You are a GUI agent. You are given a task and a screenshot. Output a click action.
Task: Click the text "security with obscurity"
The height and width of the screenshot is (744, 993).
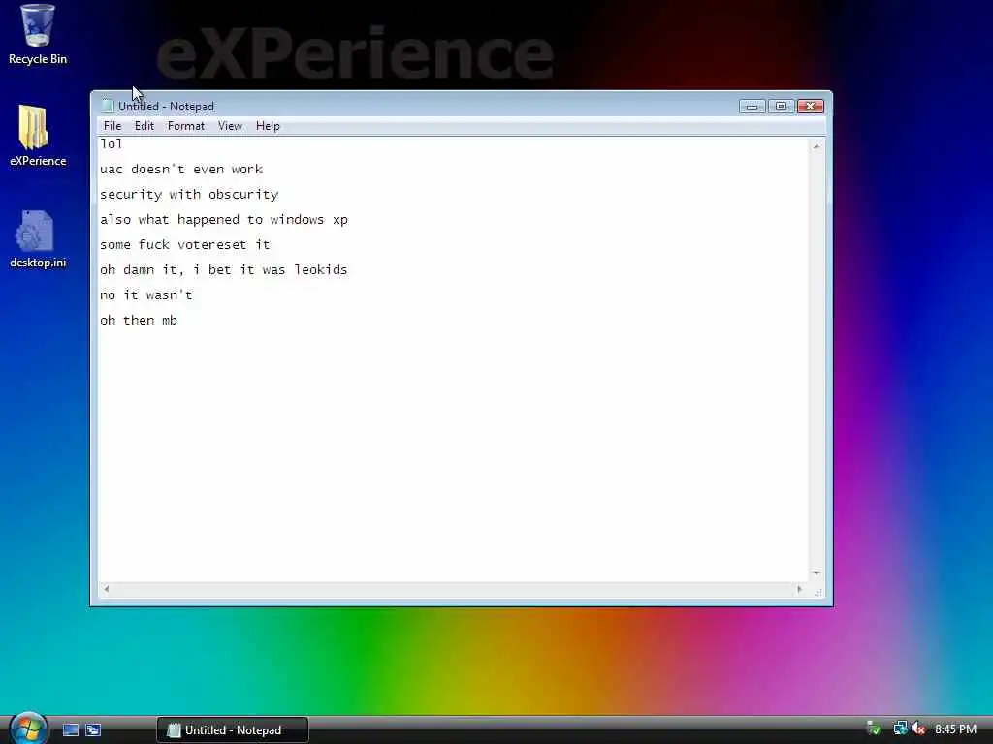click(189, 194)
